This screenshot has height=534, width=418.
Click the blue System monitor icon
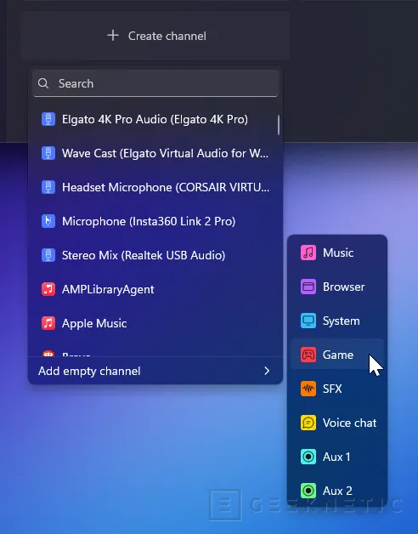pos(308,321)
